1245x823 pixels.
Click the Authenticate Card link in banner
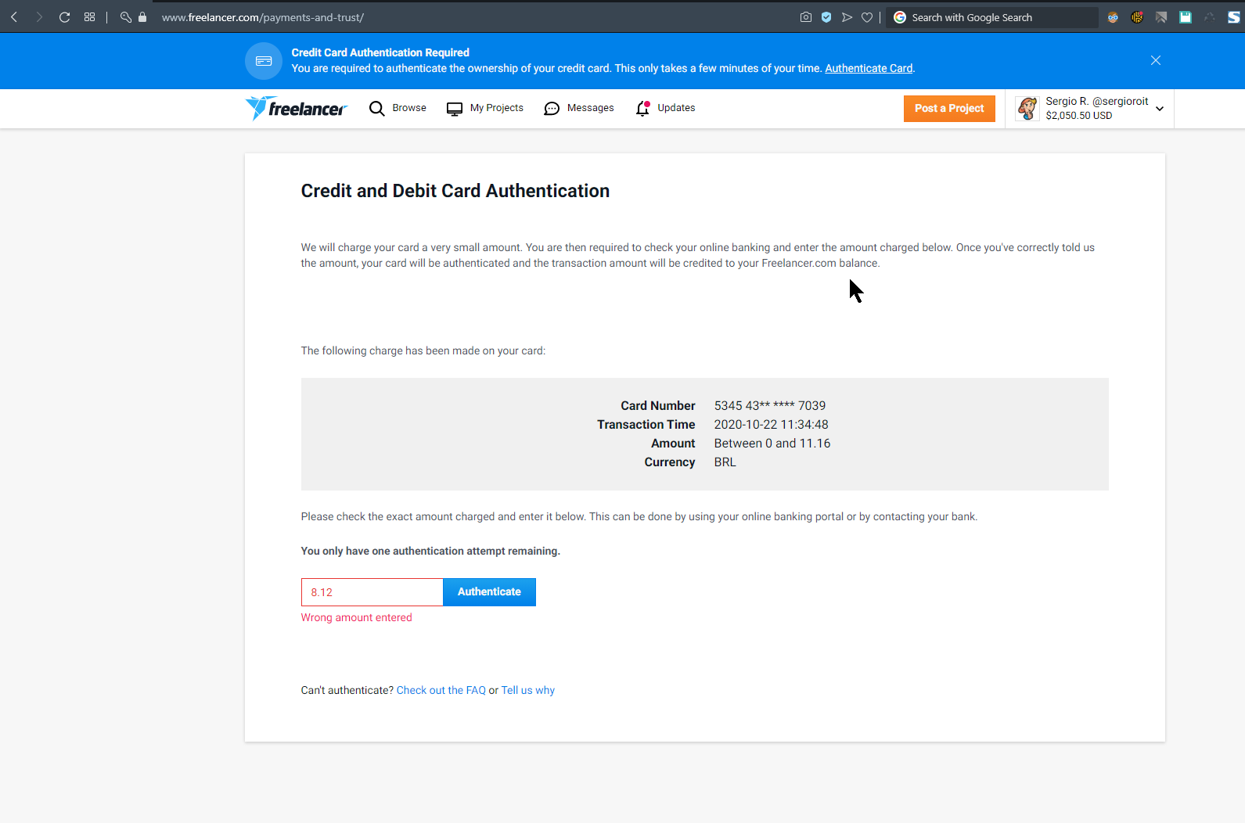tap(869, 68)
